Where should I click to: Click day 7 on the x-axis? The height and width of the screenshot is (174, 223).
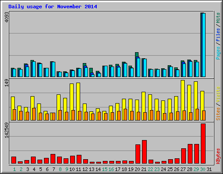tap(54, 169)
